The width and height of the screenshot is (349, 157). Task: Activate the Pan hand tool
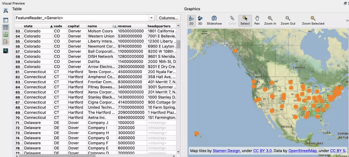257,20
